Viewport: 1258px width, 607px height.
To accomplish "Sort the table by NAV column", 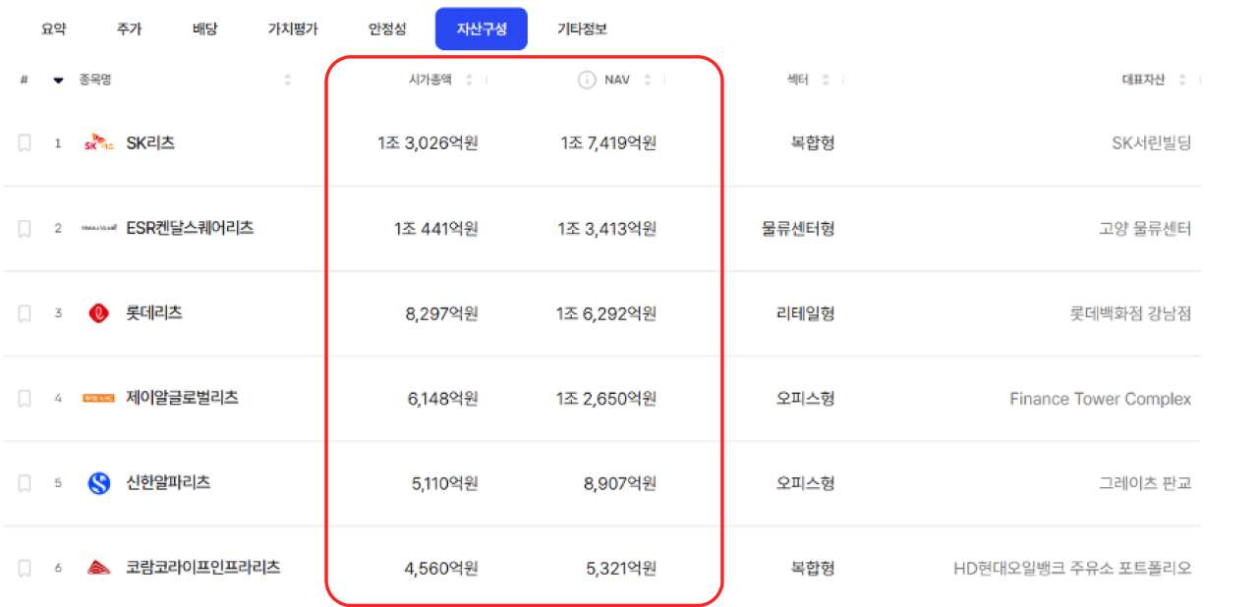I will [x=647, y=81].
